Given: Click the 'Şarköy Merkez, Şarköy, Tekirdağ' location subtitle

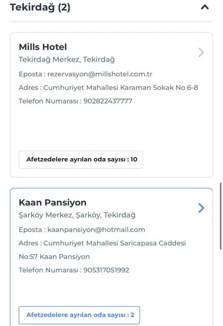Looking at the screenshot, I should click(x=77, y=215).
